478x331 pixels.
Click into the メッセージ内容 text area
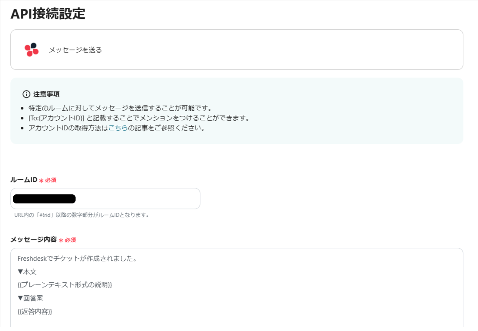pyautogui.click(x=237, y=287)
